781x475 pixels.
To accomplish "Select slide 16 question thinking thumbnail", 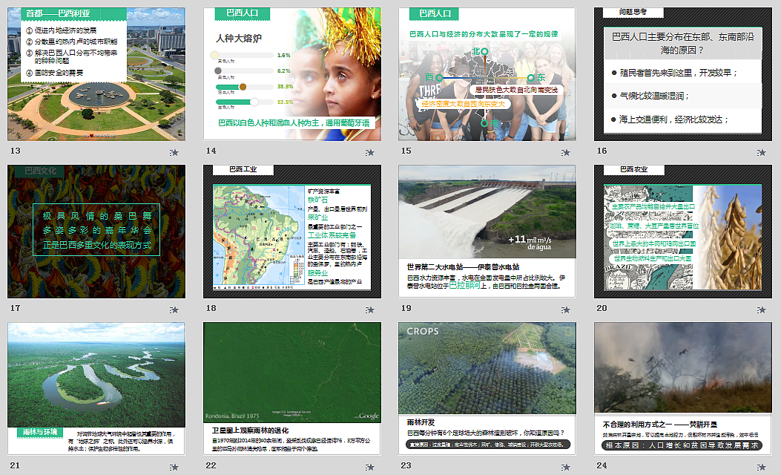I will click(683, 73).
